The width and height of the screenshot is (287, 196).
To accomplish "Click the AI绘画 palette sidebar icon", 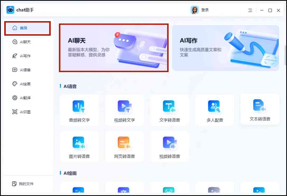I will pos(15,84).
